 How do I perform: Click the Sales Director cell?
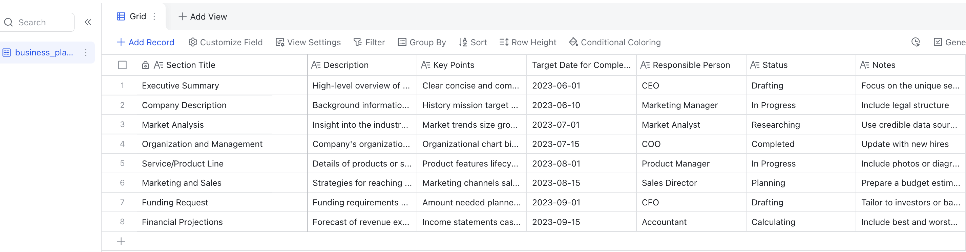(691, 183)
